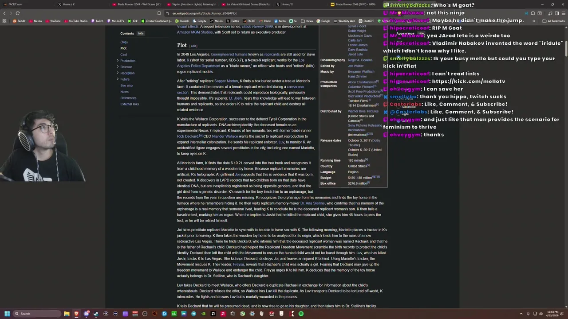
Task: Open the Rumble bookmark
Action: 182,21
